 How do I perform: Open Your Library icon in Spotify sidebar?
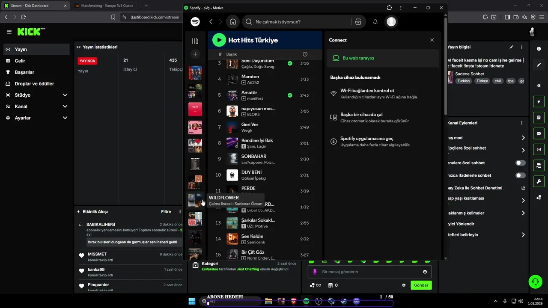pyautogui.click(x=195, y=41)
